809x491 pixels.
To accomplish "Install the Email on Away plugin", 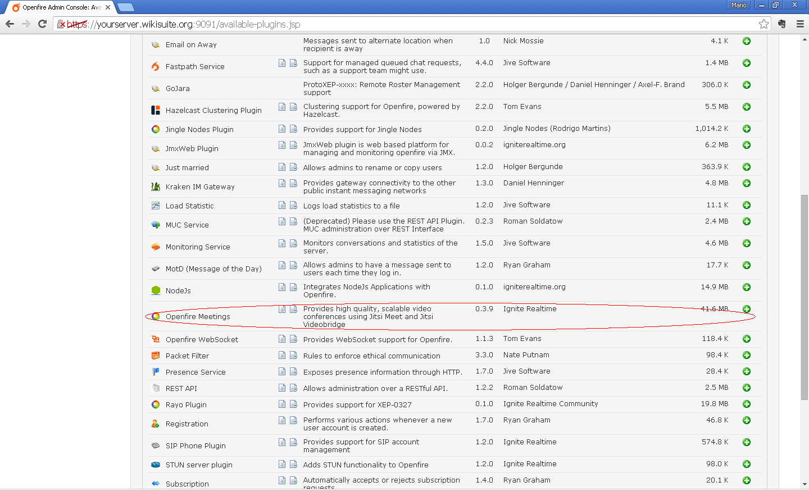I will (x=747, y=41).
